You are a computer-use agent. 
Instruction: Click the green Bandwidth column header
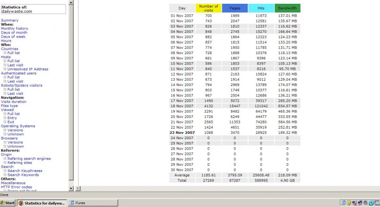click(287, 8)
